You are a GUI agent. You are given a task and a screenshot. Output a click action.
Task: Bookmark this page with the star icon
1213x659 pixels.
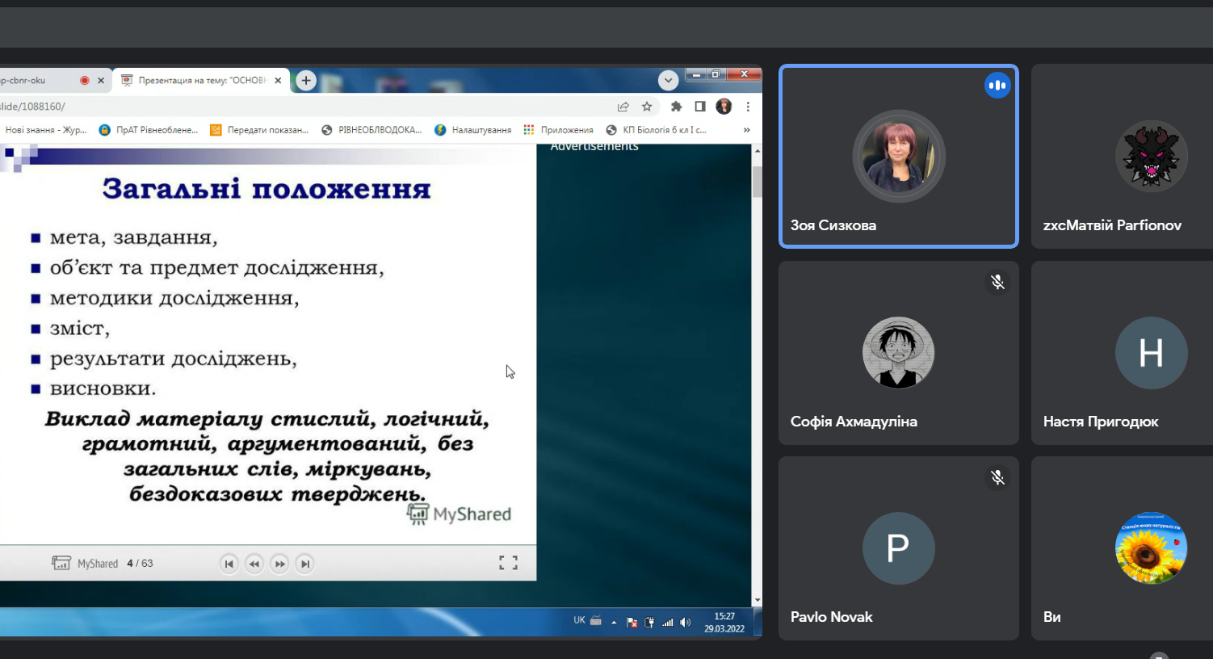pyautogui.click(x=647, y=107)
